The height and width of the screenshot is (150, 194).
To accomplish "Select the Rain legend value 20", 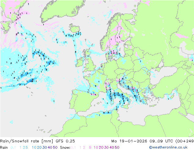I will (39, 148).
